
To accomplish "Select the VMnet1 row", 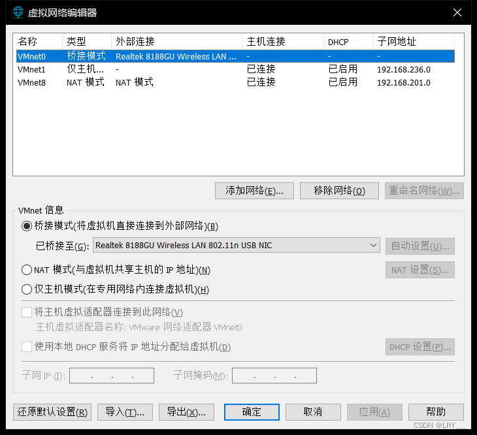I will tap(235, 70).
